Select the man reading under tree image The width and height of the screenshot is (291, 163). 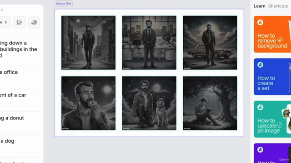pyautogui.click(x=210, y=103)
